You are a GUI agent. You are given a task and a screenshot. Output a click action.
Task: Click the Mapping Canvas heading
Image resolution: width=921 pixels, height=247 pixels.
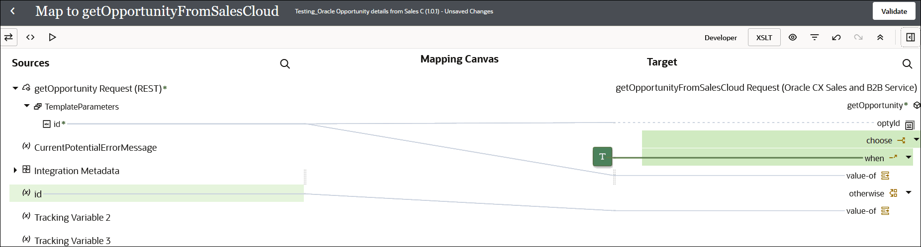click(459, 59)
